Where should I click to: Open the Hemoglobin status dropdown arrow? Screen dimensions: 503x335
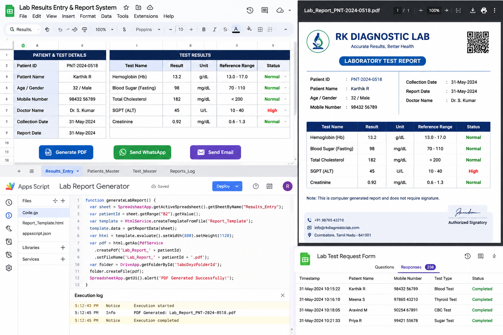point(286,77)
